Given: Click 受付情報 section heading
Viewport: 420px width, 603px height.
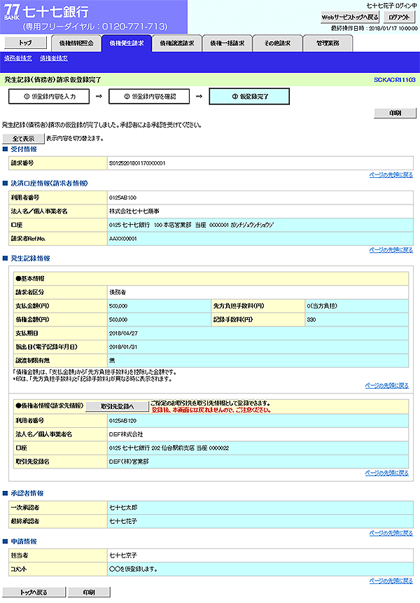Looking at the screenshot, I should click(x=24, y=149).
